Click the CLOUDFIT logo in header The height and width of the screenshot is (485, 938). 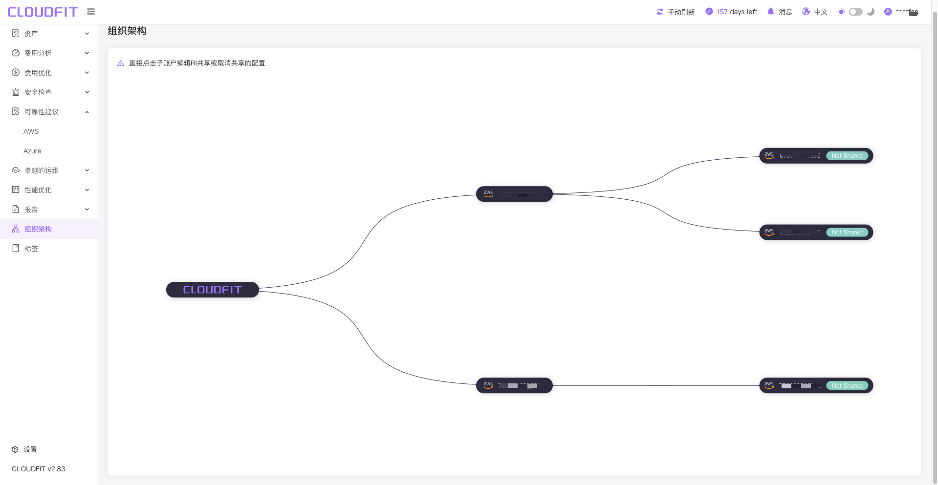(x=43, y=12)
